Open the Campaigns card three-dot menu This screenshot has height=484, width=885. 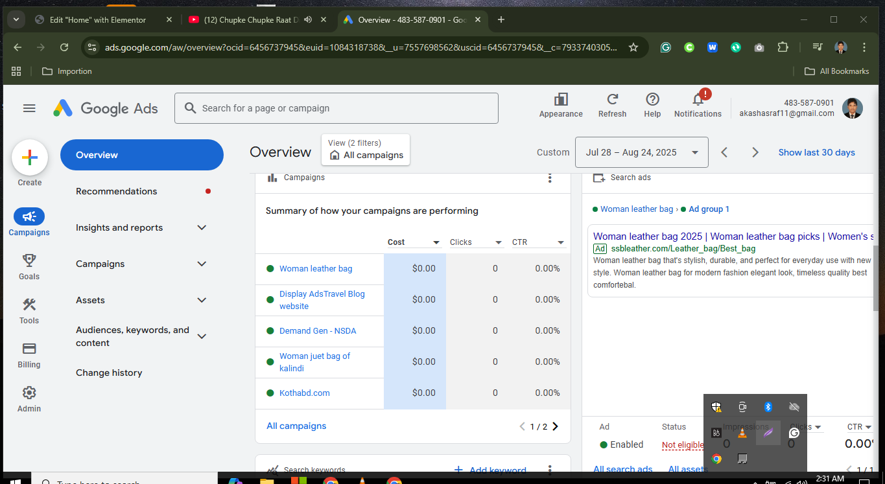coord(550,178)
